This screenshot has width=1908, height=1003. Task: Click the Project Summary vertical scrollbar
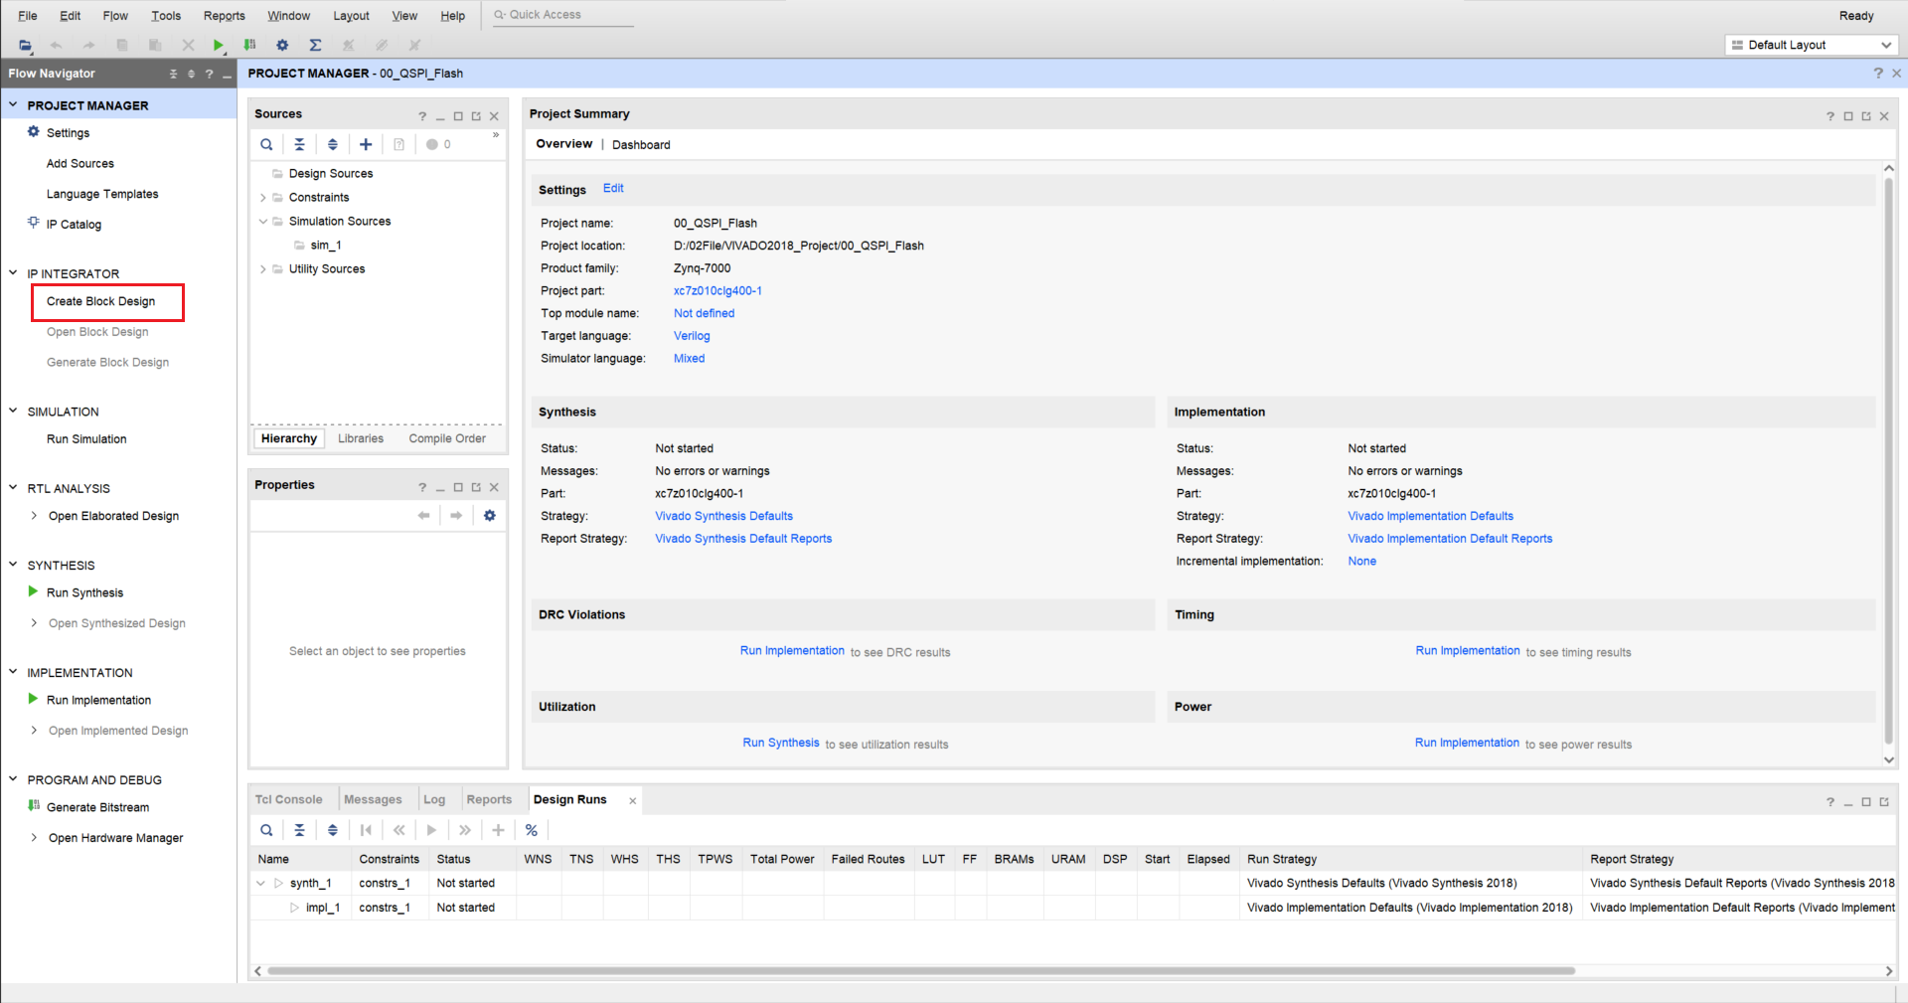click(x=1888, y=459)
